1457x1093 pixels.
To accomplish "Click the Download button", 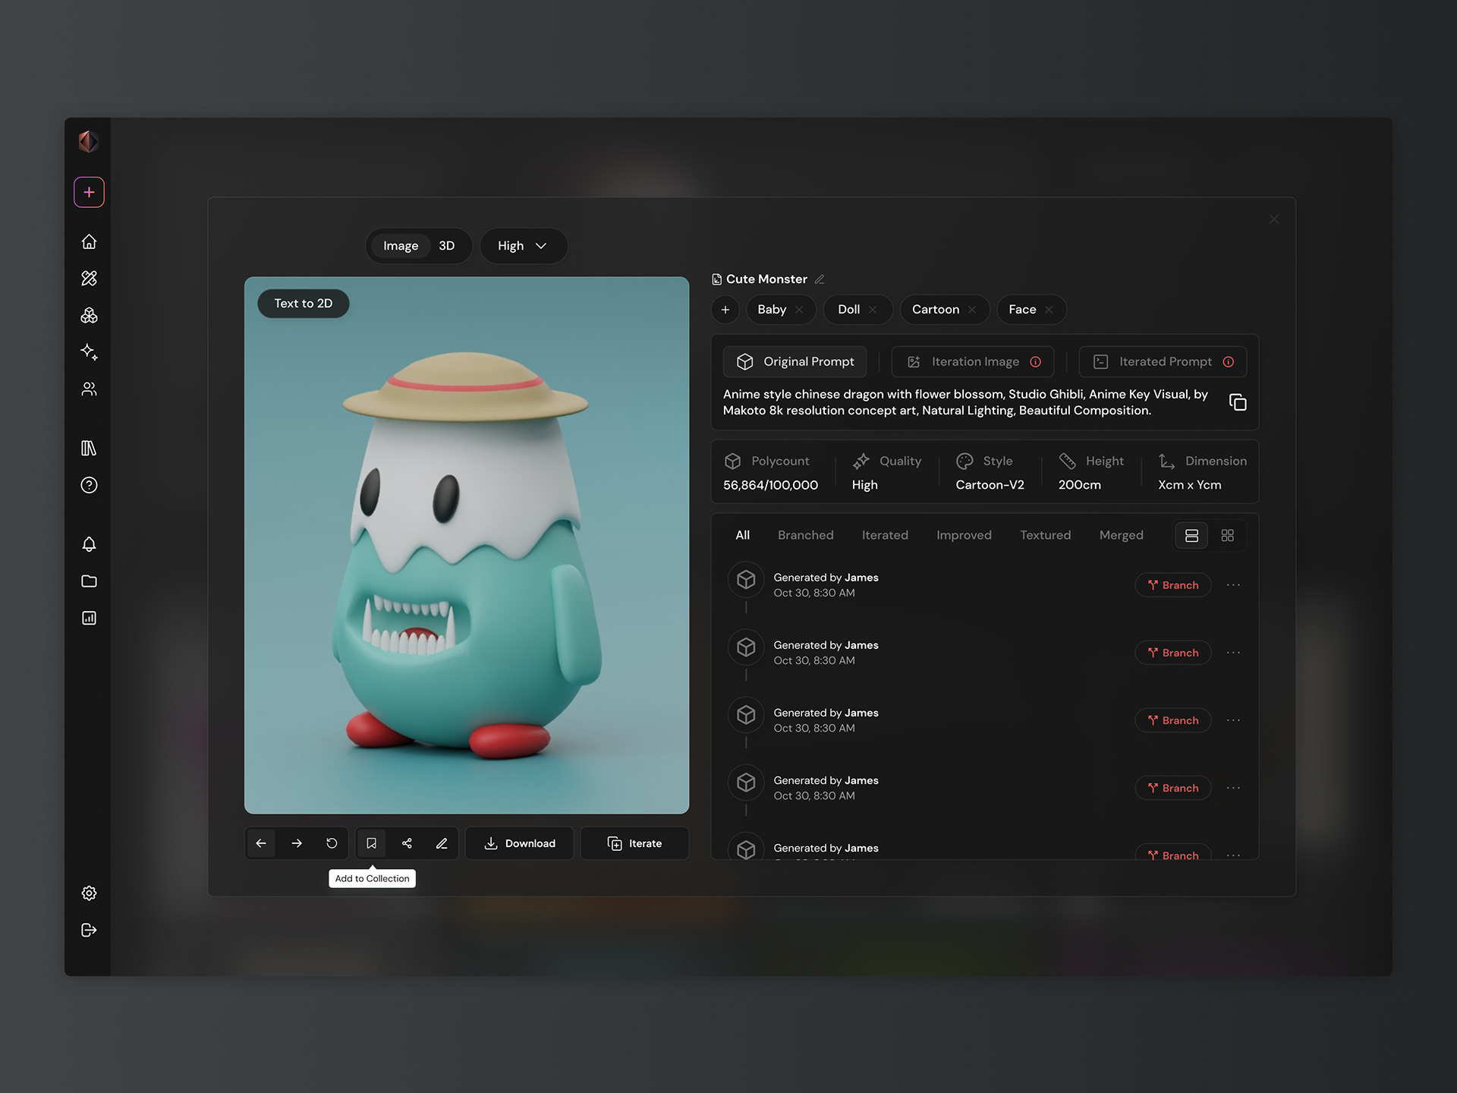I will (520, 843).
